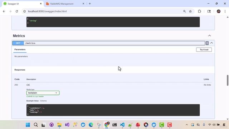Viewport: 229px width, 129px height.
Task: Close the Swagger UI tab
Action: [x=41, y=4]
